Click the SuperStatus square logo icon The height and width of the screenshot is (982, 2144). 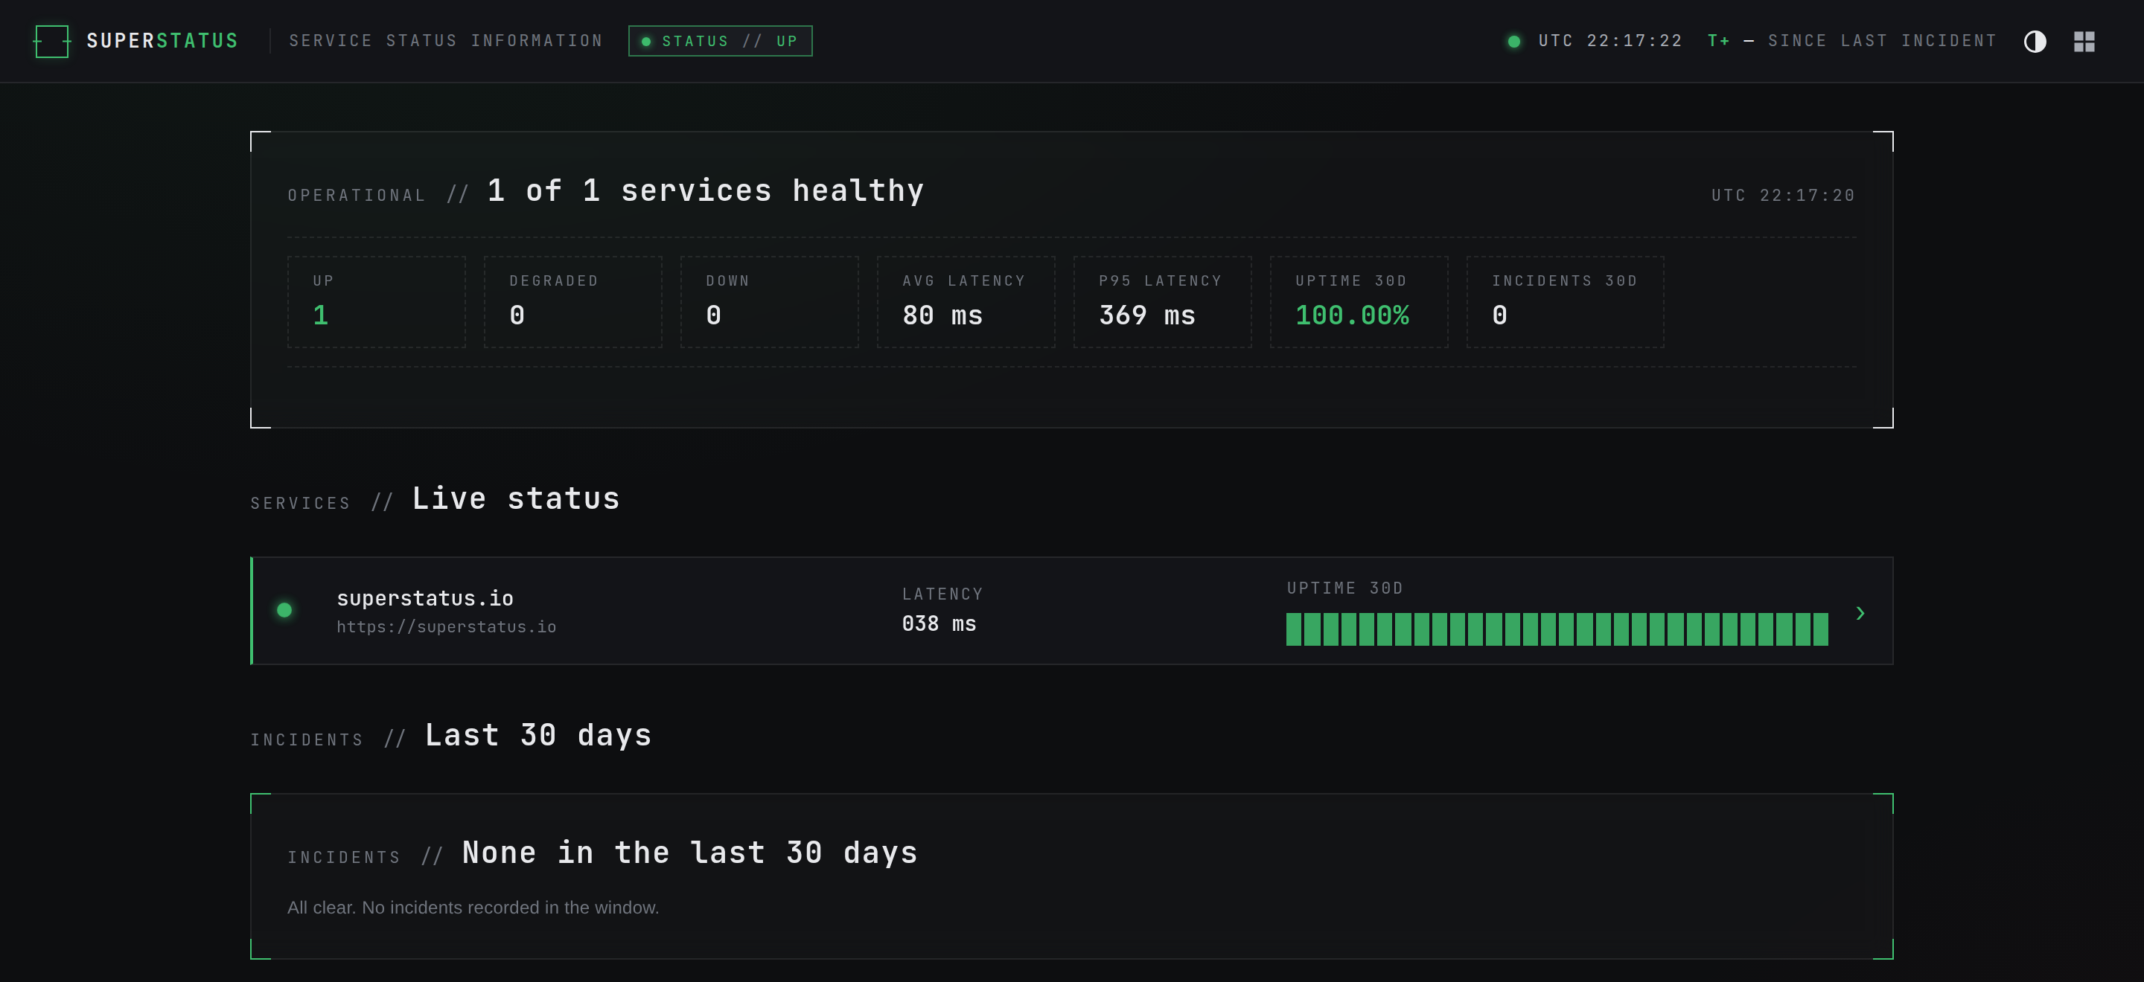tap(51, 41)
